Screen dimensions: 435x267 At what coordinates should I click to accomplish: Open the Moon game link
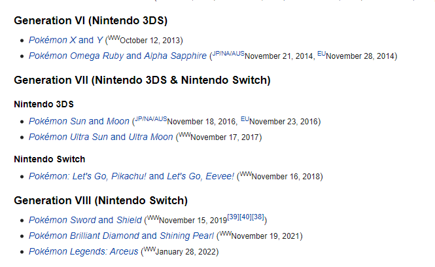click(x=118, y=121)
